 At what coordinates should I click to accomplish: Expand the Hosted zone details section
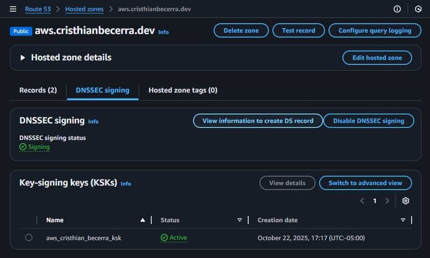click(23, 57)
